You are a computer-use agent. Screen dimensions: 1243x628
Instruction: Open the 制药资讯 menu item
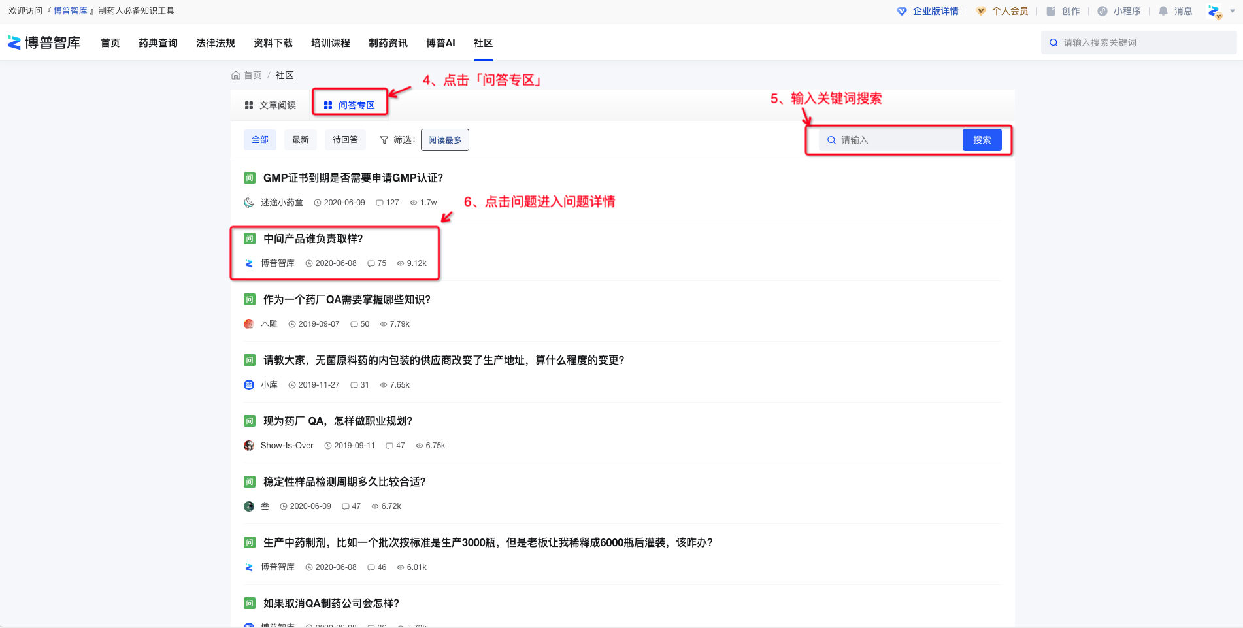pos(388,43)
